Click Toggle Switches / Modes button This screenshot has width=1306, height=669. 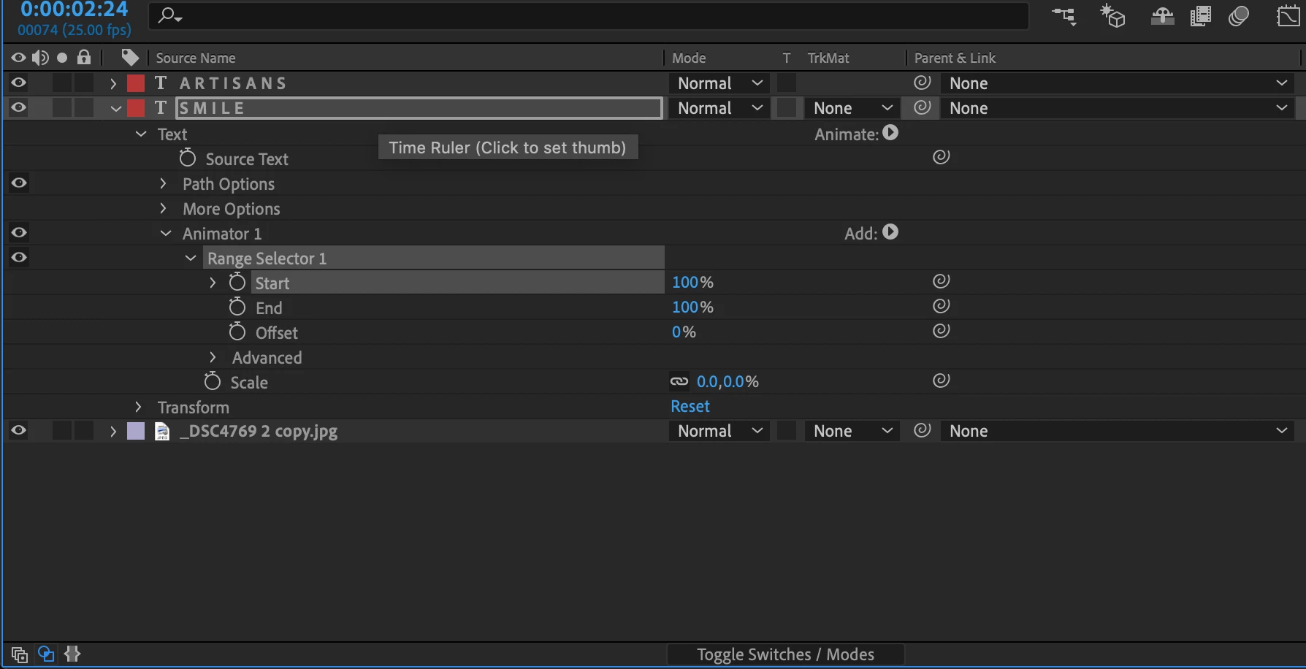(x=785, y=654)
